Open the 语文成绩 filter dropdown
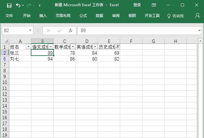Image resolution: width=204 pixels, height=138 pixels. [x=51, y=47]
